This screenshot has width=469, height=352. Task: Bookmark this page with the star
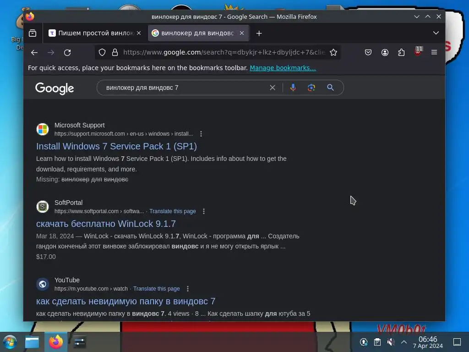[x=333, y=52]
